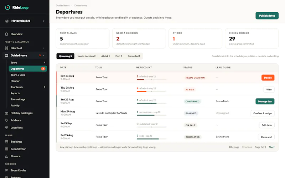This screenshot has width=285, height=178.
Task: Click the Add-ons tag icon
Action: 6,120
